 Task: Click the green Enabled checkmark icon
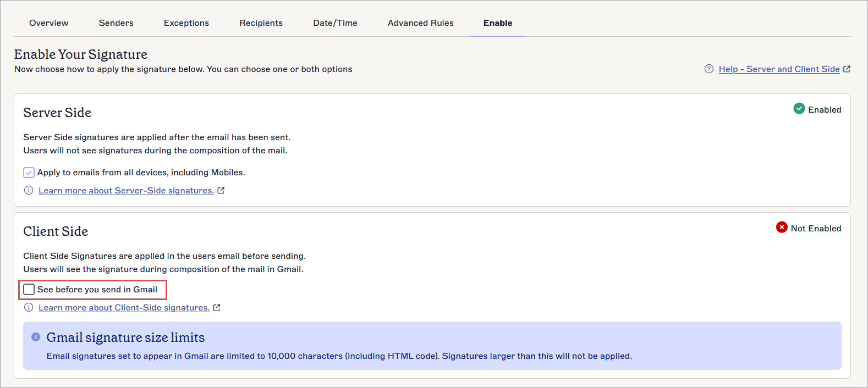pyautogui.click(x=799, y=109)
